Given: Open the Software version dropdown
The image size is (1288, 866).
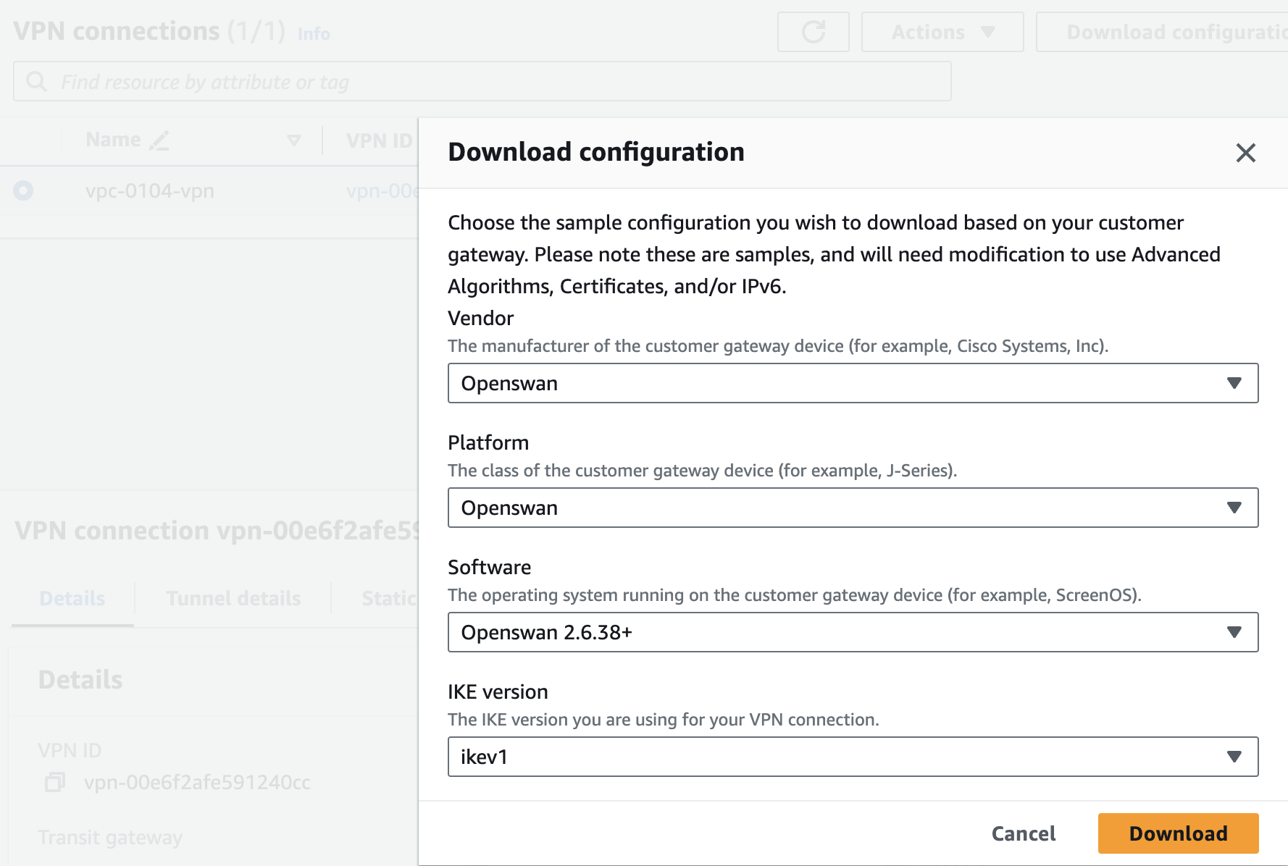Looking at the screenshot, I should pos(853,632).
